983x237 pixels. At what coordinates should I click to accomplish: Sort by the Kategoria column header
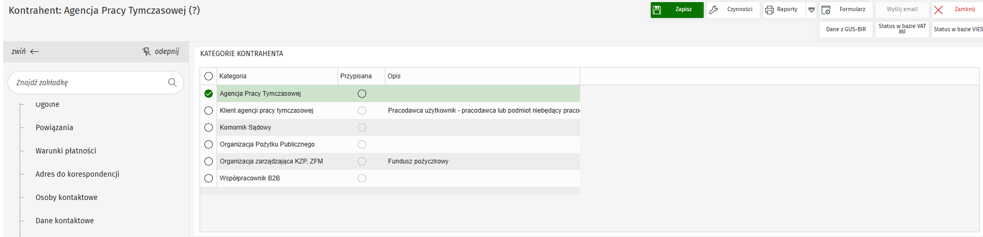(233, 76)
